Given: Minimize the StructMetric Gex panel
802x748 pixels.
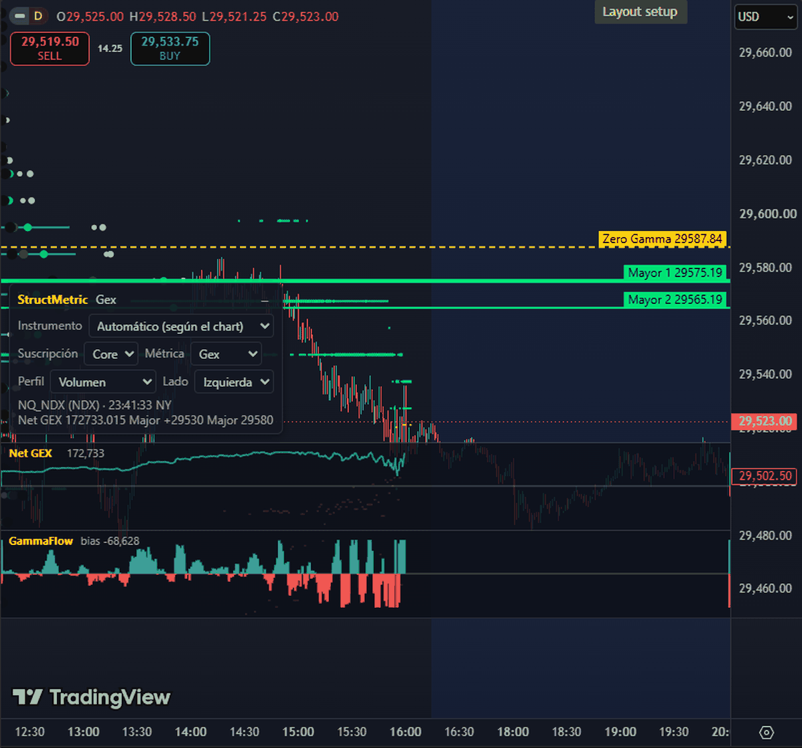Looking at the screenshot, I should pyautogui.click(x=265, y=301).
